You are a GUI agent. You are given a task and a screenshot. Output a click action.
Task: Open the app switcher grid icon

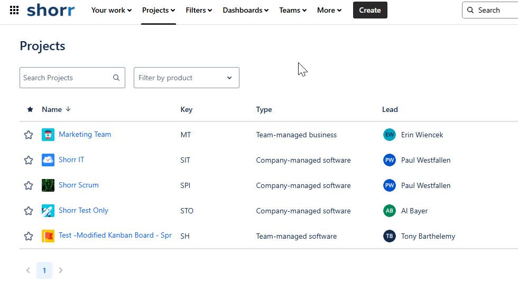pos(14,10)
